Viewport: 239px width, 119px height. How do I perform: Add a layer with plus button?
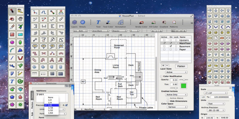click(163, 65)
